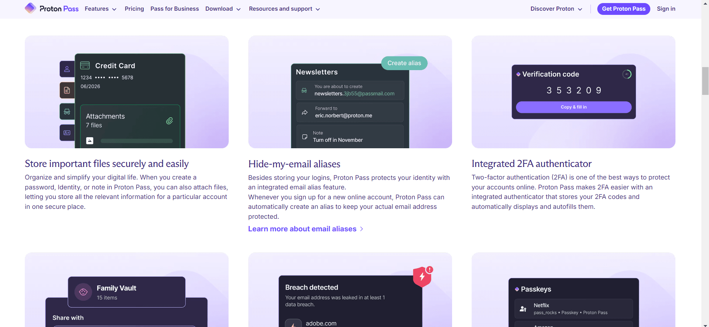Click the Turn off in November note field
Viewport: 709px width, 327px height.
tap(350, 136)
